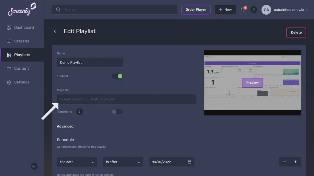Switch to the Playlists section
Screen dimensions: 314x176
coord(22,55)
